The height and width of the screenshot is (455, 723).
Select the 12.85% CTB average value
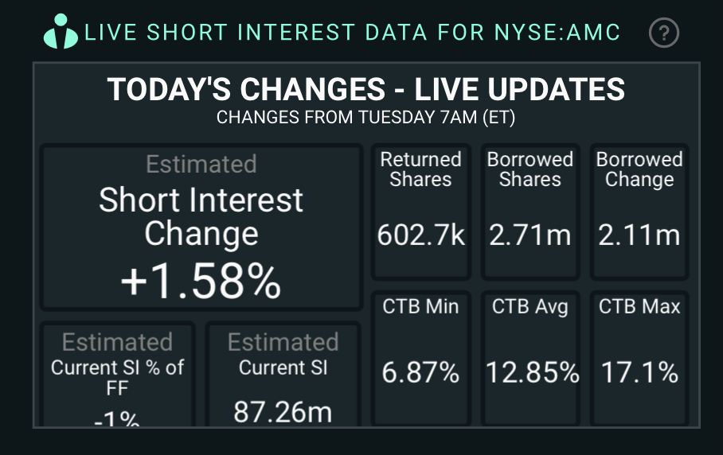click(x=532, y=372)
